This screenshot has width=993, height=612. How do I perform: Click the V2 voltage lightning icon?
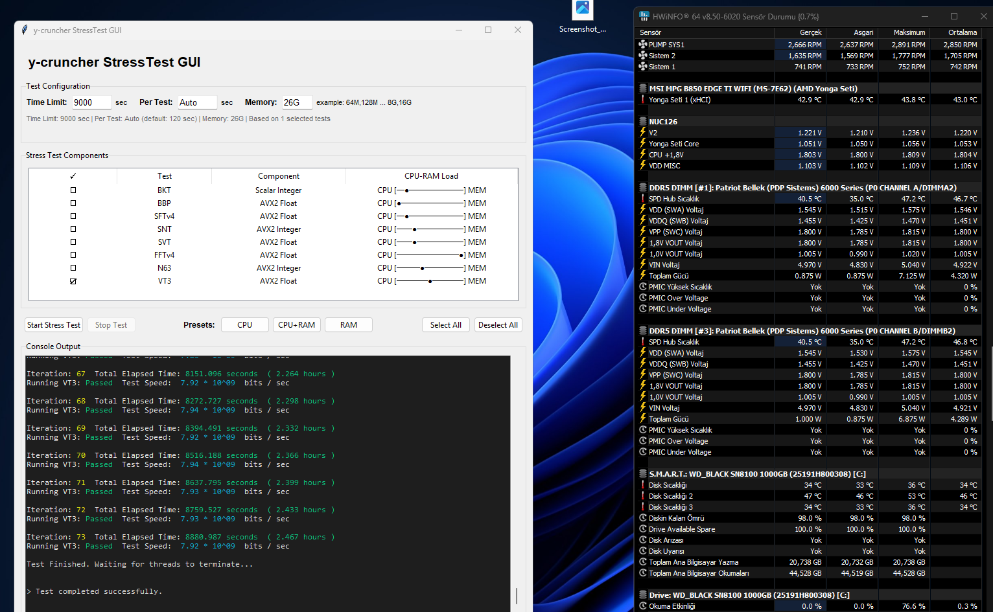tap(643, 133)
